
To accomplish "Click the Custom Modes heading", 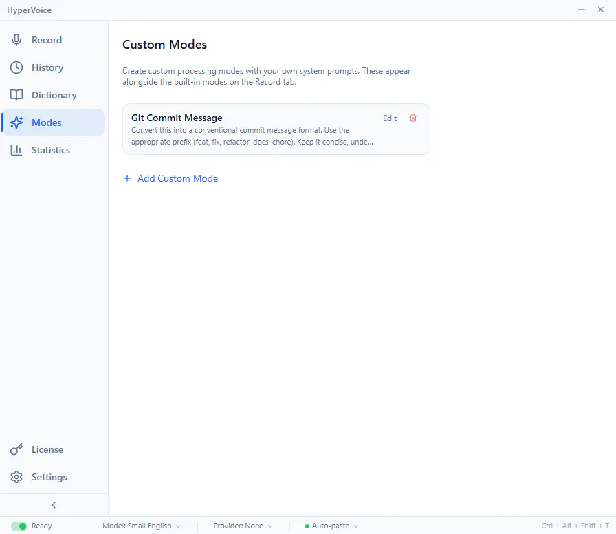I will pyautogui.click(x=164, y=45).
